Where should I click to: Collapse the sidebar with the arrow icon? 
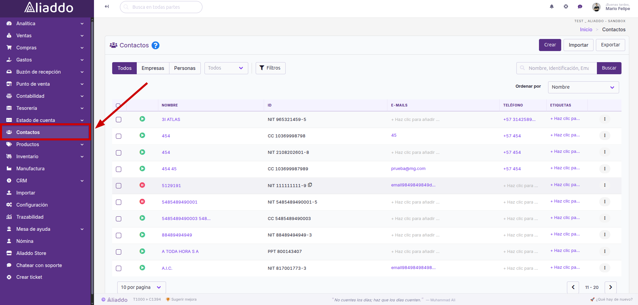[x=107, y=6]
